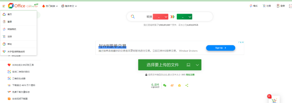292x103 pixels.
Task: Click 登录 avatar in the top-right header
Action: [280, 6]
